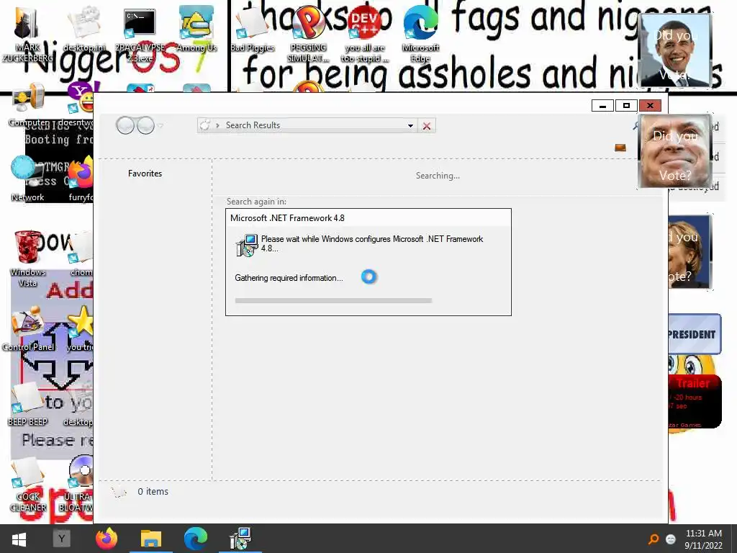
Task: Expand the address bar history dropdown arrow
Action: [410, 125]
